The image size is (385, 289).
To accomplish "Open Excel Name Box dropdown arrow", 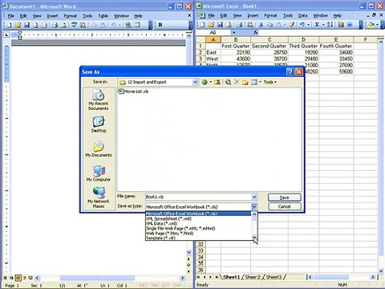I will (234, 32).
